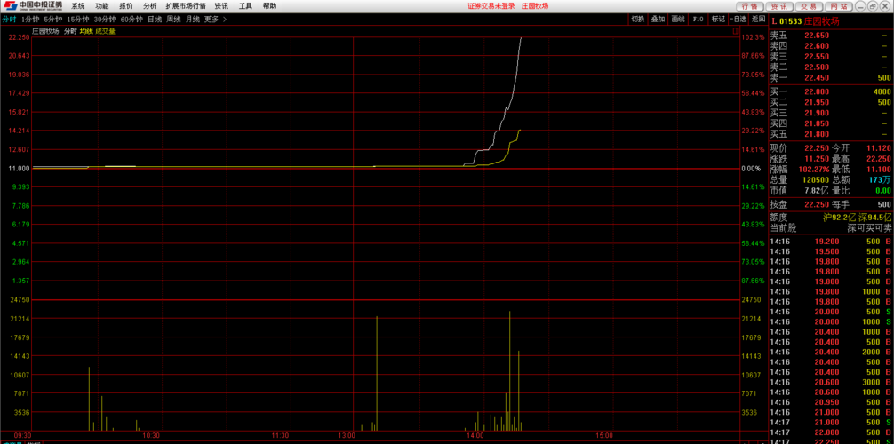Click the 交易 button
Image resolution: width=894 pixels, height=444 pixels.
pos(807,6)
